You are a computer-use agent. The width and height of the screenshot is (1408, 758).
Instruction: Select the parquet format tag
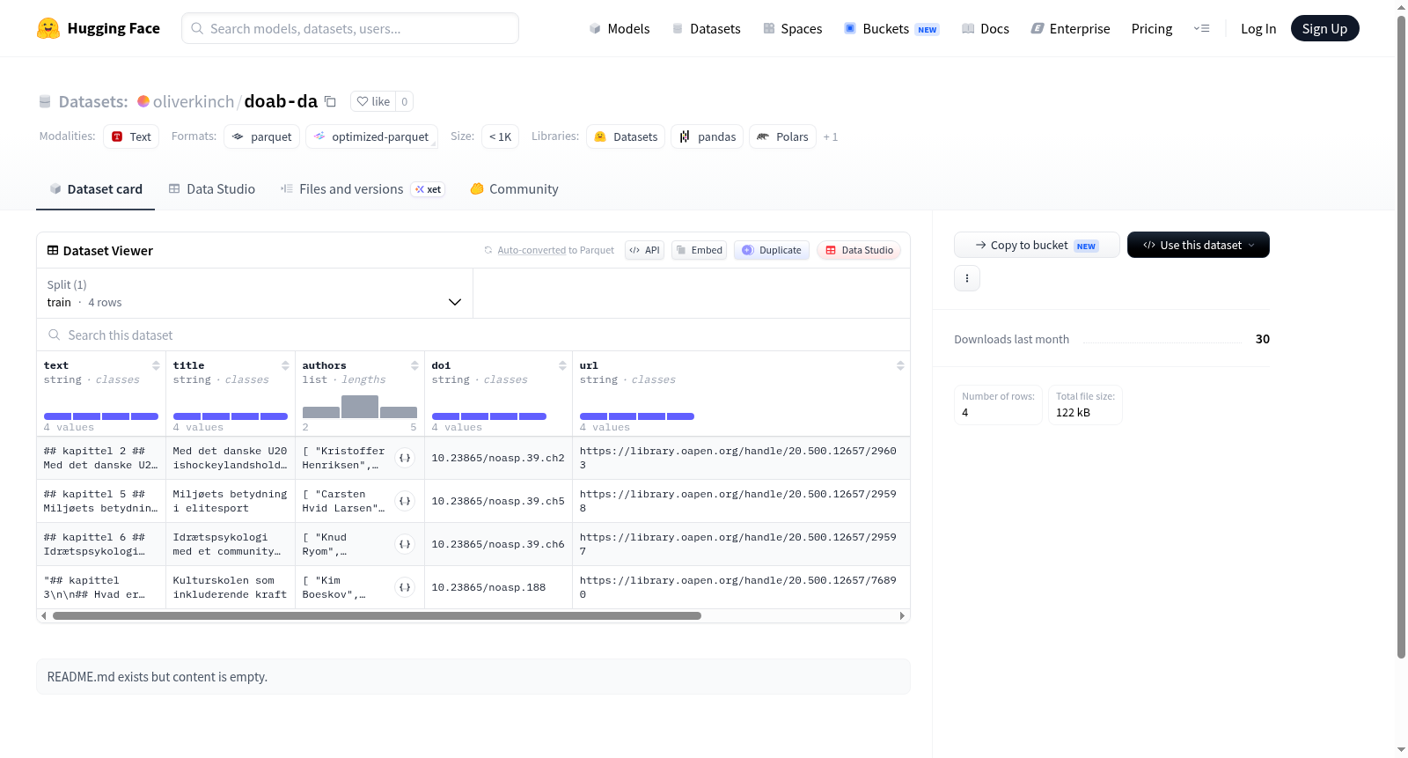click(x=261, y=136)
